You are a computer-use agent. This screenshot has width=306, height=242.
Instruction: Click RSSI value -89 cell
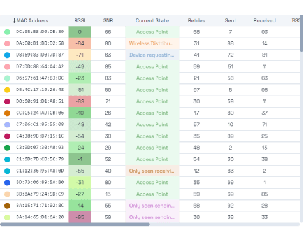(80, 101)
